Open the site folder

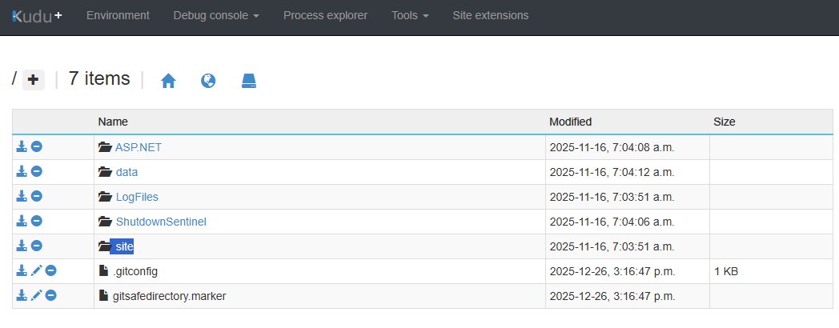(124, 246)
